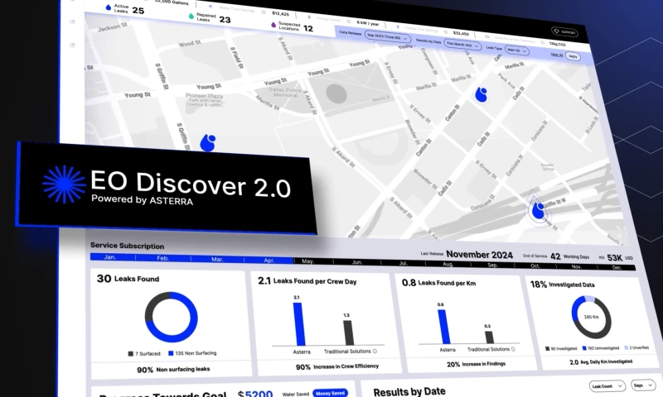Select Oct. on subscription timeline
Viewport: 663px width, 397px height.
(x=535, y=265)
